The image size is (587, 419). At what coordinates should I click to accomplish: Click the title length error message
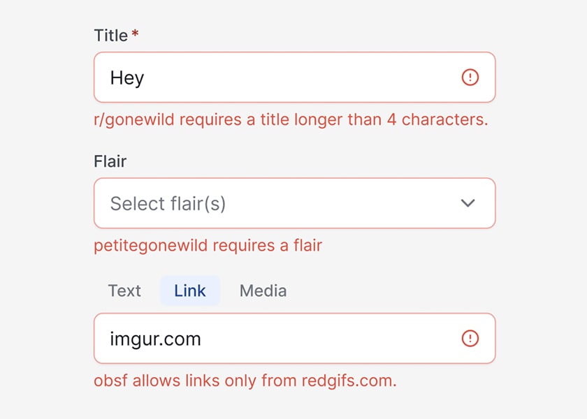pyautogui.click(x=291, y=119)
